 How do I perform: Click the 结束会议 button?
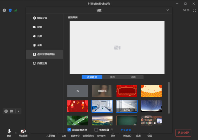point(183,133)
